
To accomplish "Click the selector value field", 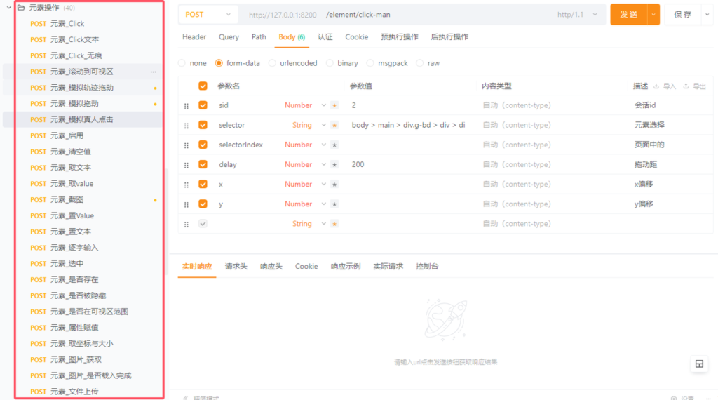I will click(411, 125).
